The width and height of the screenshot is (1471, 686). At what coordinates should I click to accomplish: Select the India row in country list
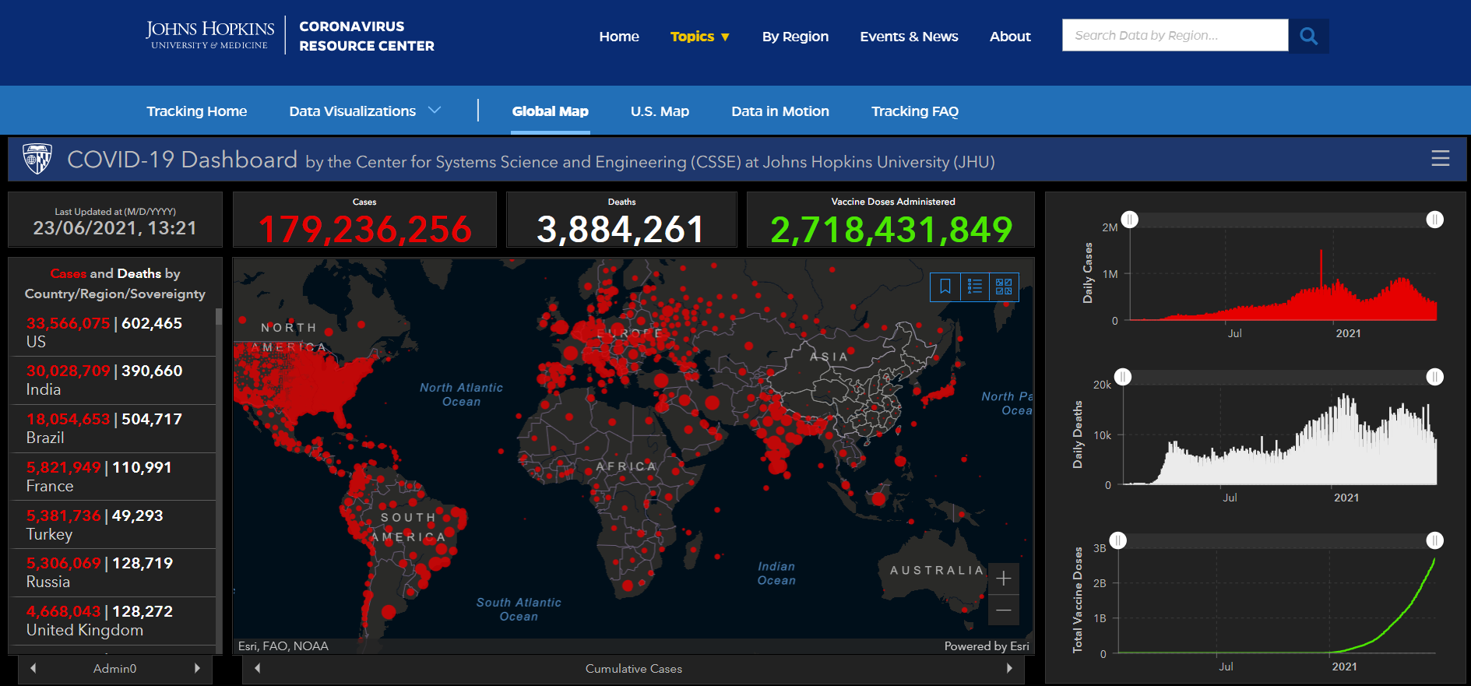(x=113, y=380)
